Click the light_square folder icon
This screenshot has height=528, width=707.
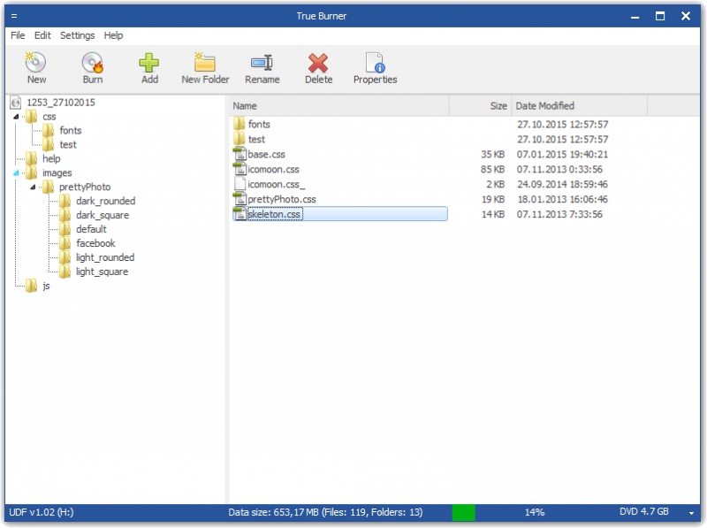65,272
